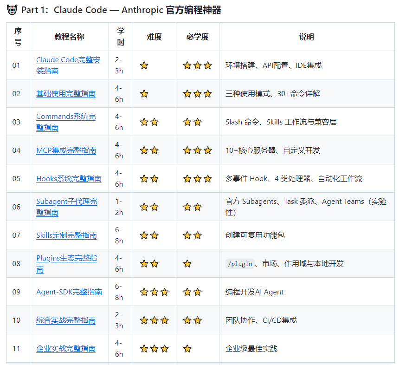
Task: Click the 教程名称 column header
Action: click(x=69, y=37)
